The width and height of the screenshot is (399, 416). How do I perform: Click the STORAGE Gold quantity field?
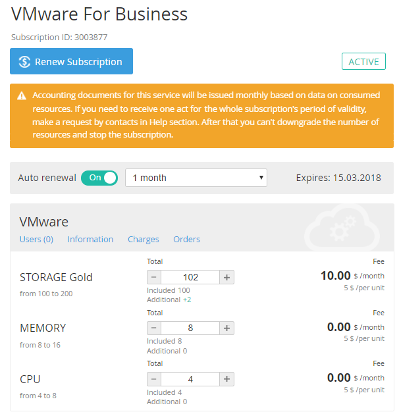[x=190, y=277]
